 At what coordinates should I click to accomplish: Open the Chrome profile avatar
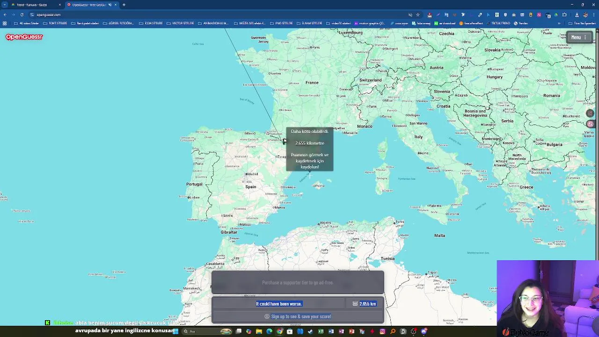point(585,15)
